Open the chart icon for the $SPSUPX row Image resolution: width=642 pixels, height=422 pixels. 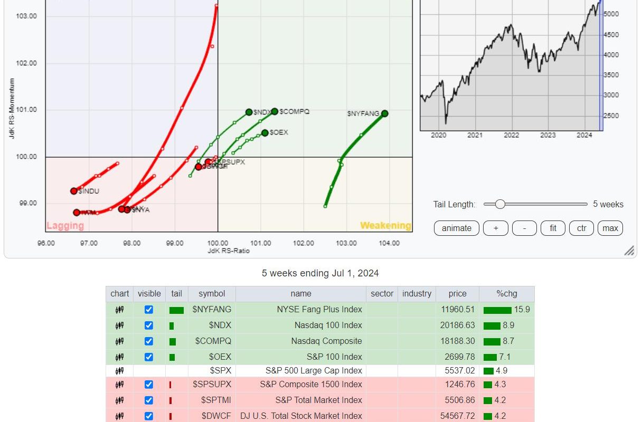click(120, 385)
